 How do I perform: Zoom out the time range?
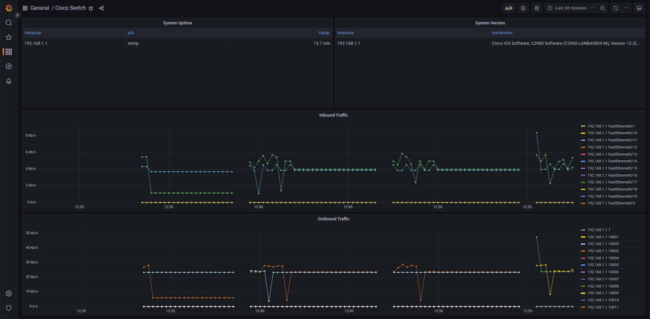coord(603,8)
